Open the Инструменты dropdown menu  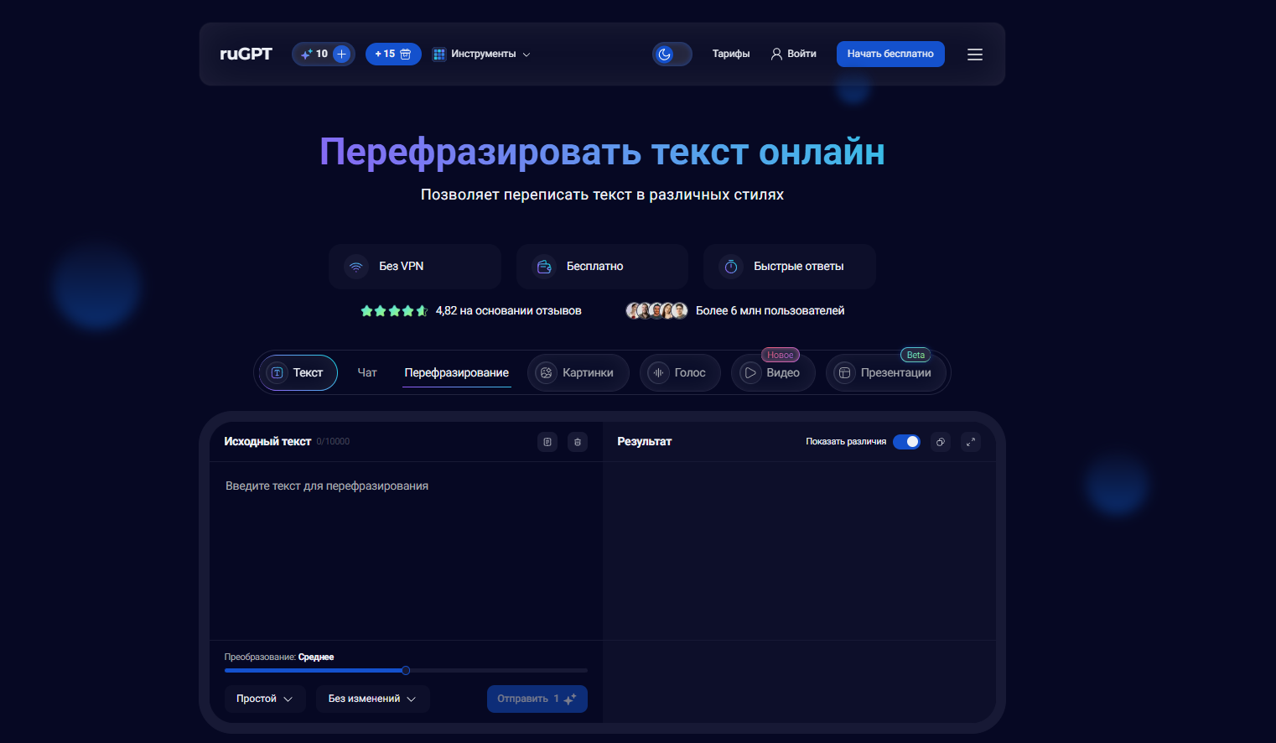tap(481, 54)
